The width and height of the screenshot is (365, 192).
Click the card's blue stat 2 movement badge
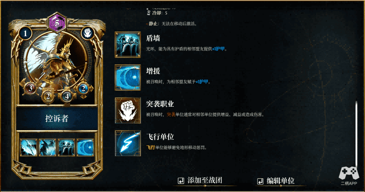click(x=83, y=88)
